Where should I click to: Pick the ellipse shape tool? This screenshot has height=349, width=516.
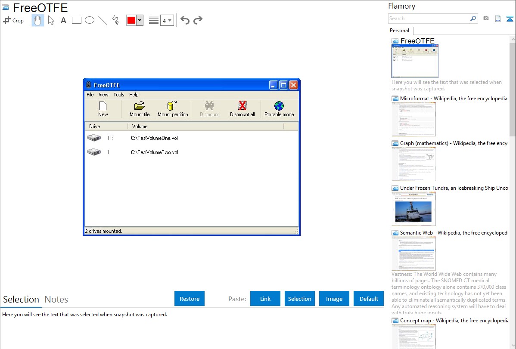(x=90, y=20)
